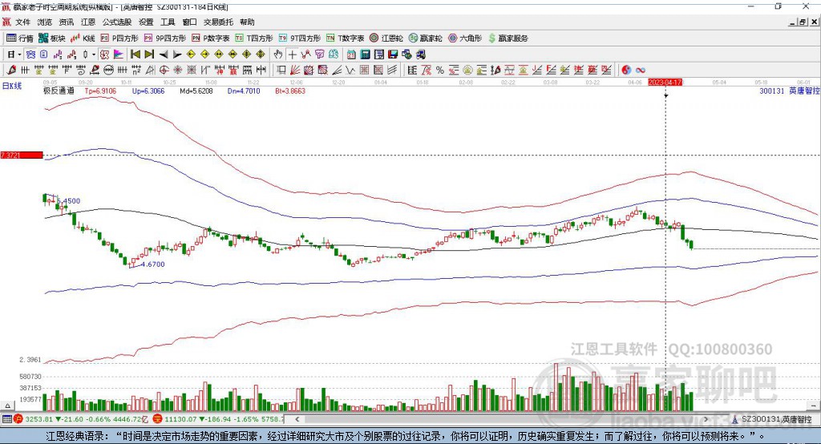Open the 工具 menu
Screen dimensions: 821x444
168,22
